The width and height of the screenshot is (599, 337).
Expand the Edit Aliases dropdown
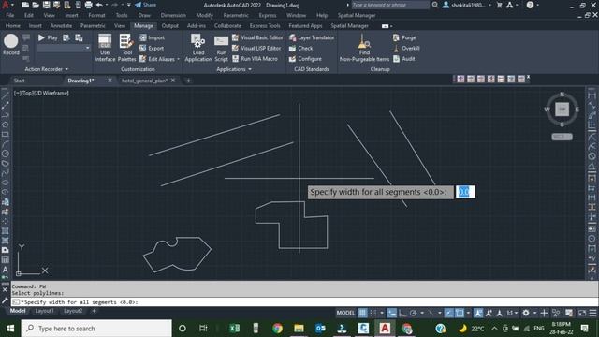178,59
